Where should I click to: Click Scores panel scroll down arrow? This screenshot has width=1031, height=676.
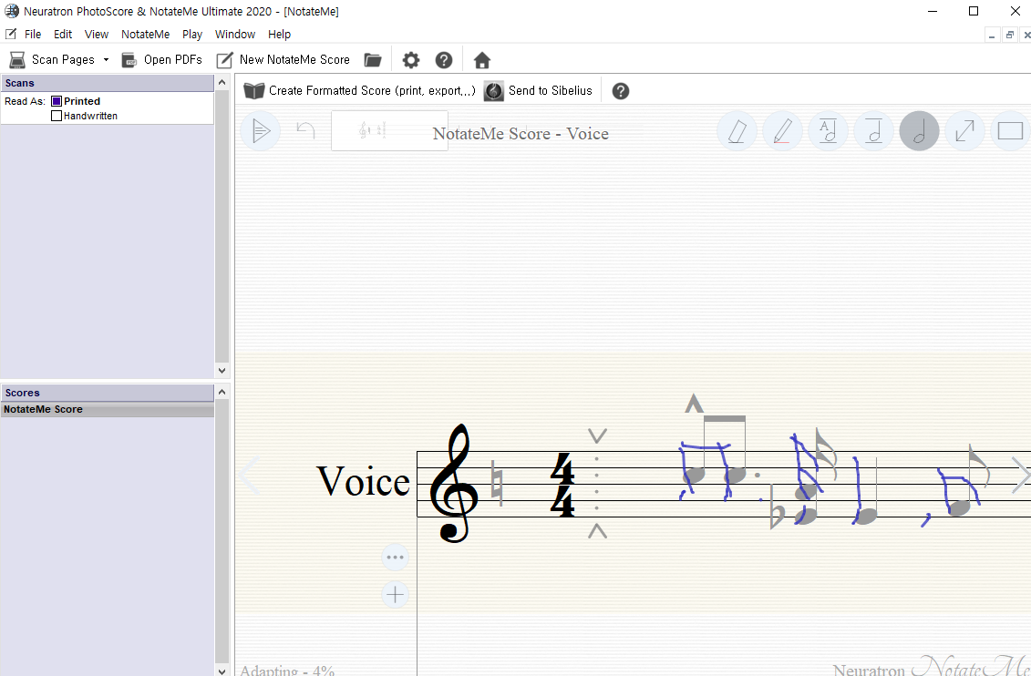[222, 671]
